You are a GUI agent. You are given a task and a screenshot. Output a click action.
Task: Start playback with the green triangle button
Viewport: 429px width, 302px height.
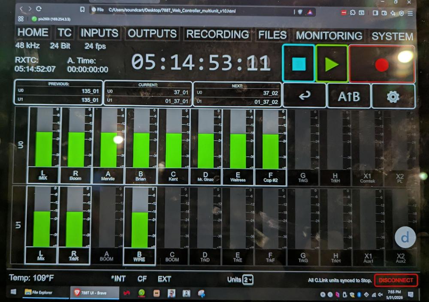pos(332,64)
